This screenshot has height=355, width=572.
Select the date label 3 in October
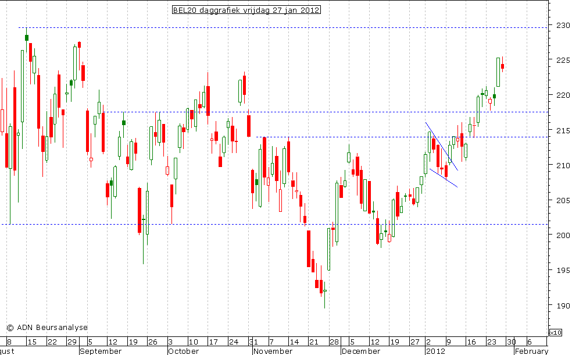point(170,342)
